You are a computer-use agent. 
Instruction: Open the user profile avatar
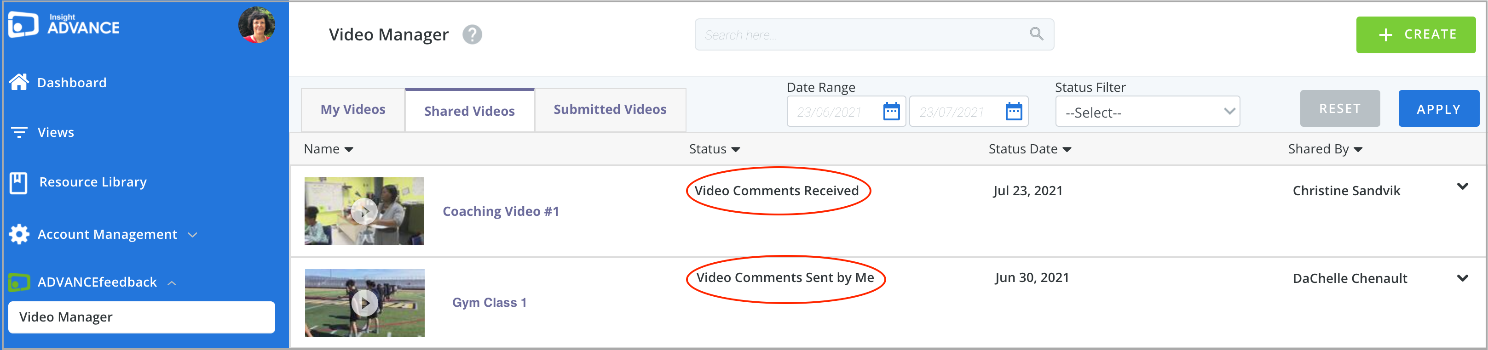(x=256, y=25)
